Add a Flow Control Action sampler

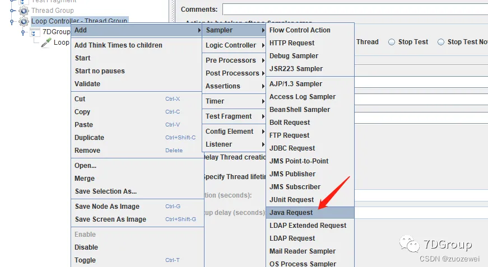(310, 30)
